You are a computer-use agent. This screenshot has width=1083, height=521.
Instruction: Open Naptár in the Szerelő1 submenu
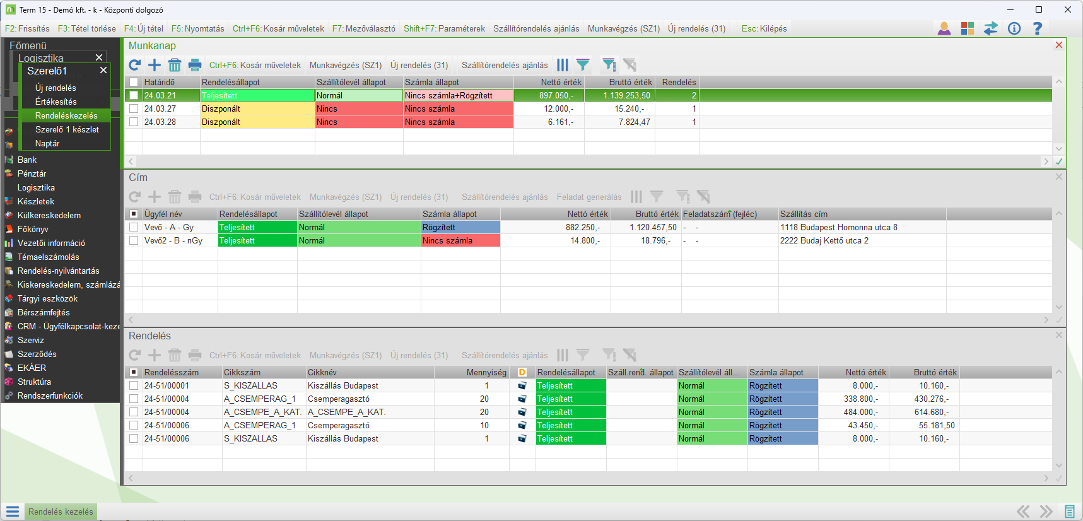47,143
